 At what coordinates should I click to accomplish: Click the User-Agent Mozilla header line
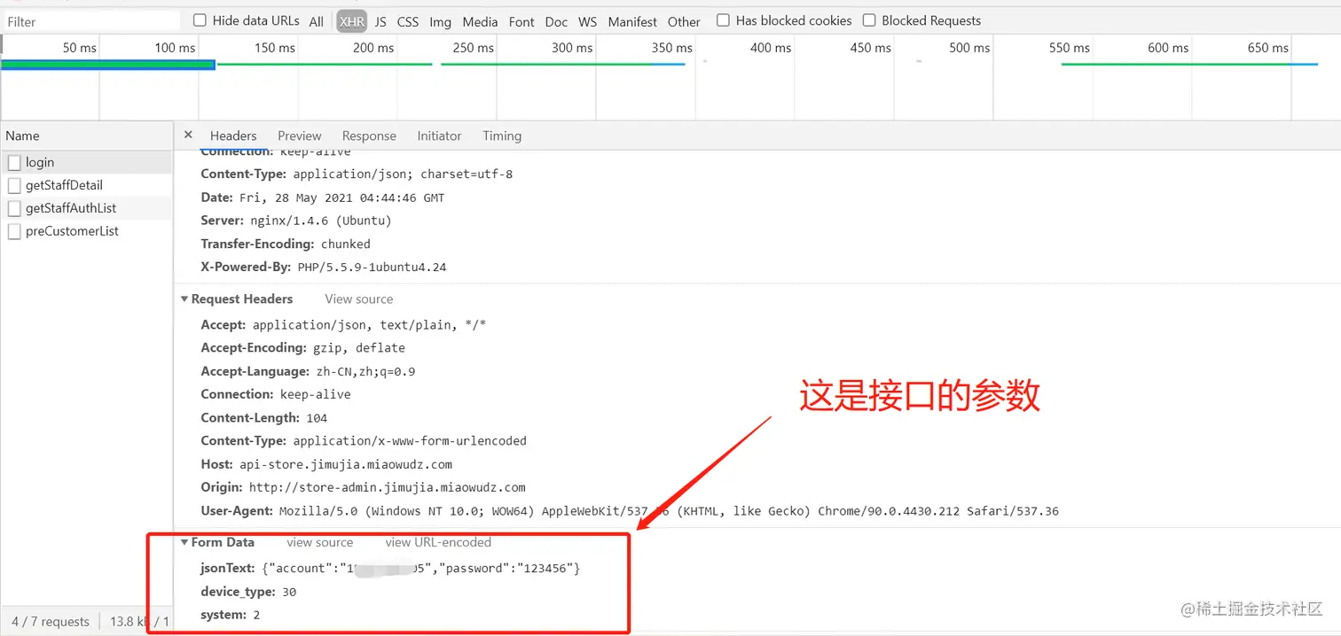coord(630,510)
